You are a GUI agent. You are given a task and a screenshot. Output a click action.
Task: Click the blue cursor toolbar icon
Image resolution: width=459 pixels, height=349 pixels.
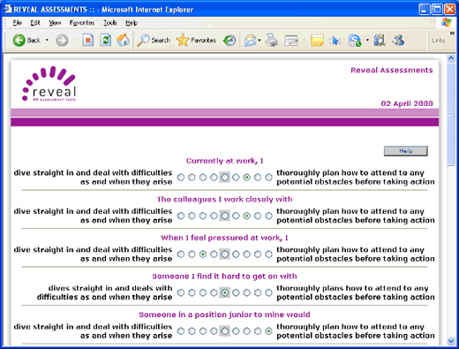tap(335, 41)
